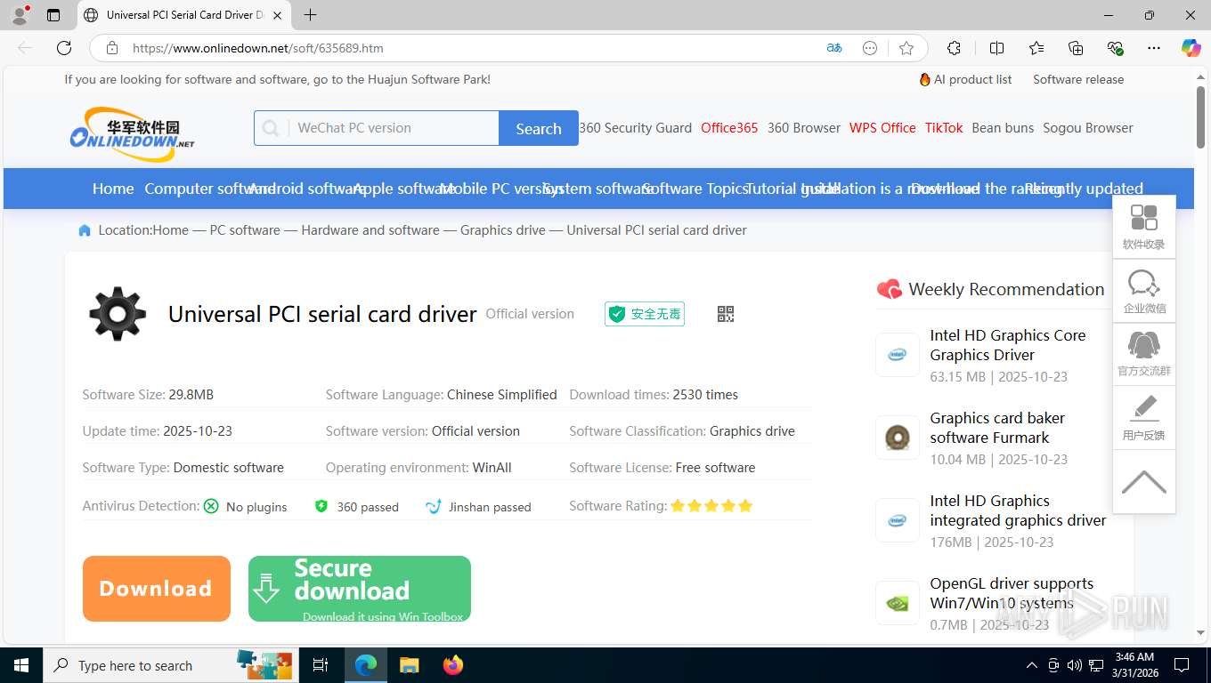
Task: Click PC software in the breadcrumb
Action: click(x=245, y=230)
